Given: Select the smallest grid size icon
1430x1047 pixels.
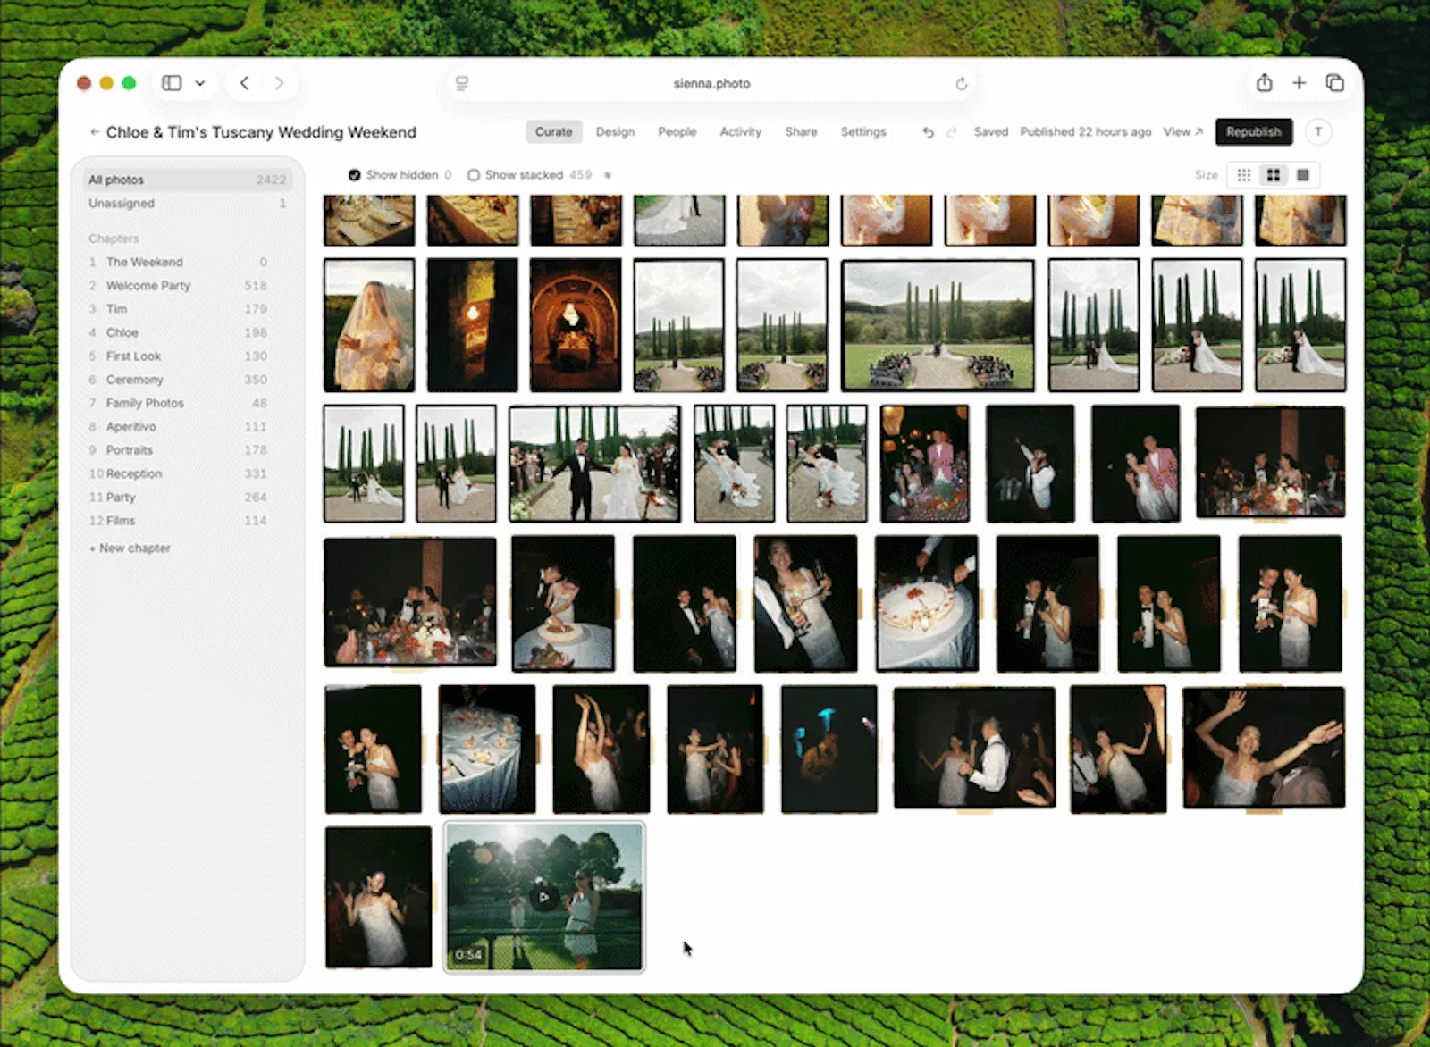Looking at the screenshot, I should [x=1243, y=175].
